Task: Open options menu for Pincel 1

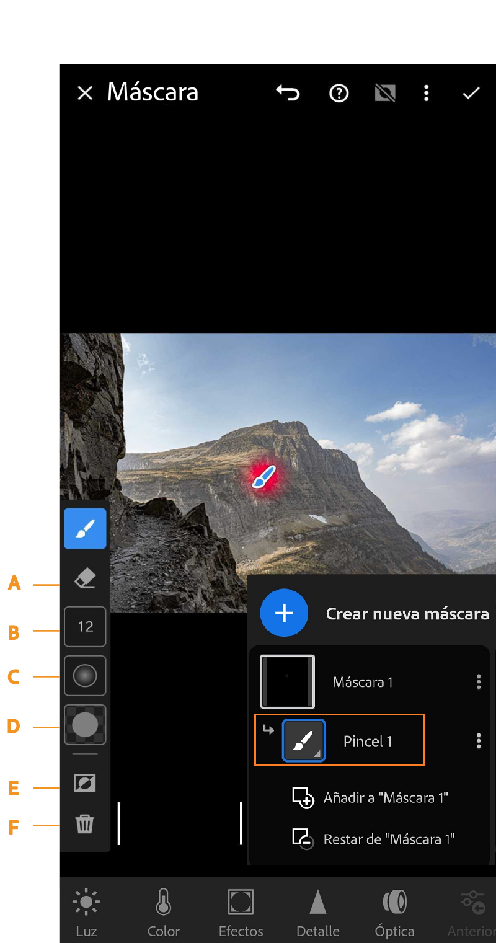Action: point(478,741)
